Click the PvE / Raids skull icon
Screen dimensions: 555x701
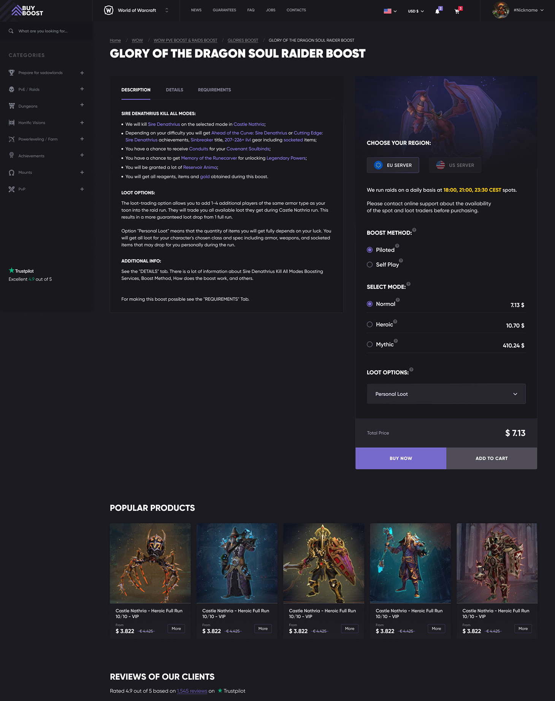(12, 89)
